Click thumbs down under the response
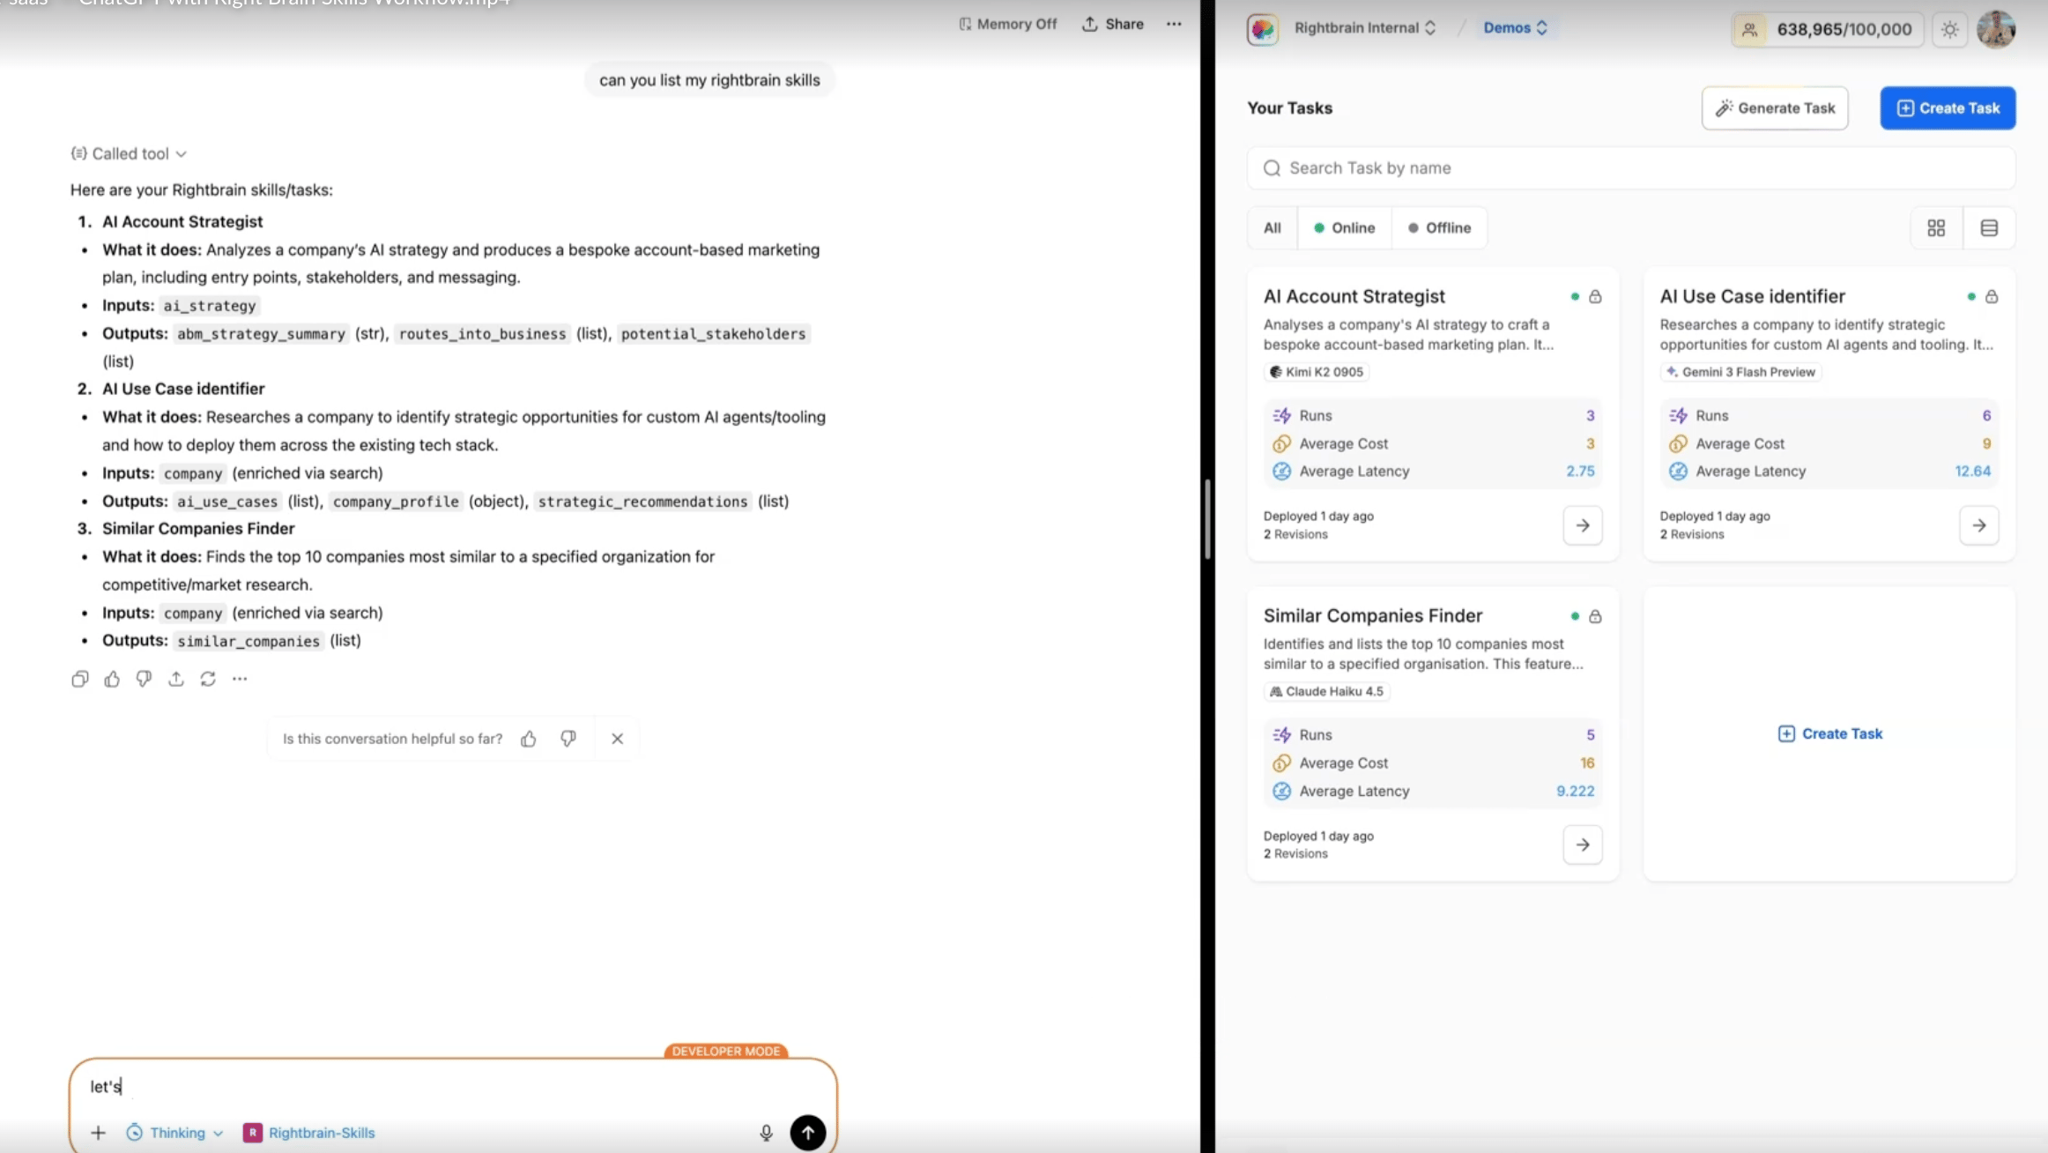Screen dimensions: 2048x1153 144,679
